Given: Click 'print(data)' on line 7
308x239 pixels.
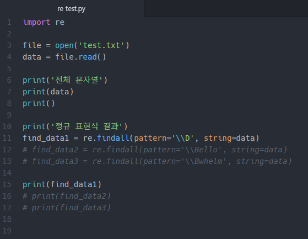Looking at the screenshot, I should click(x=48, y=92).
